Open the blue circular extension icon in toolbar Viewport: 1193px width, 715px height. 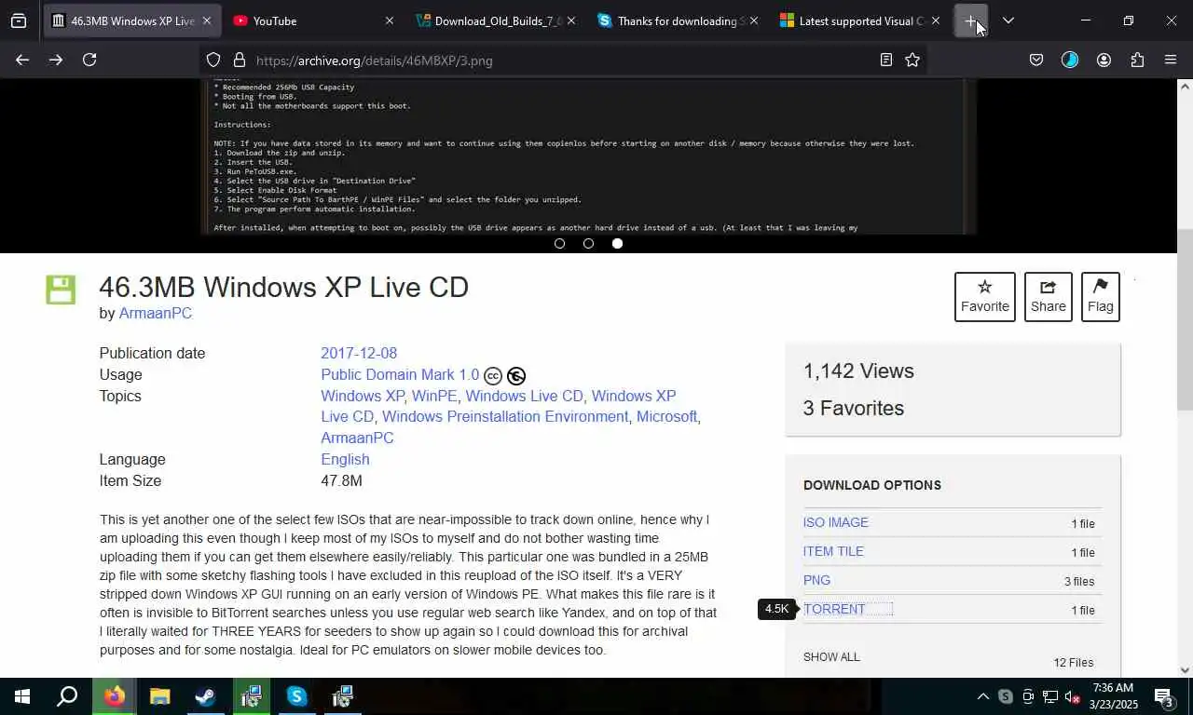[1070, 60]
